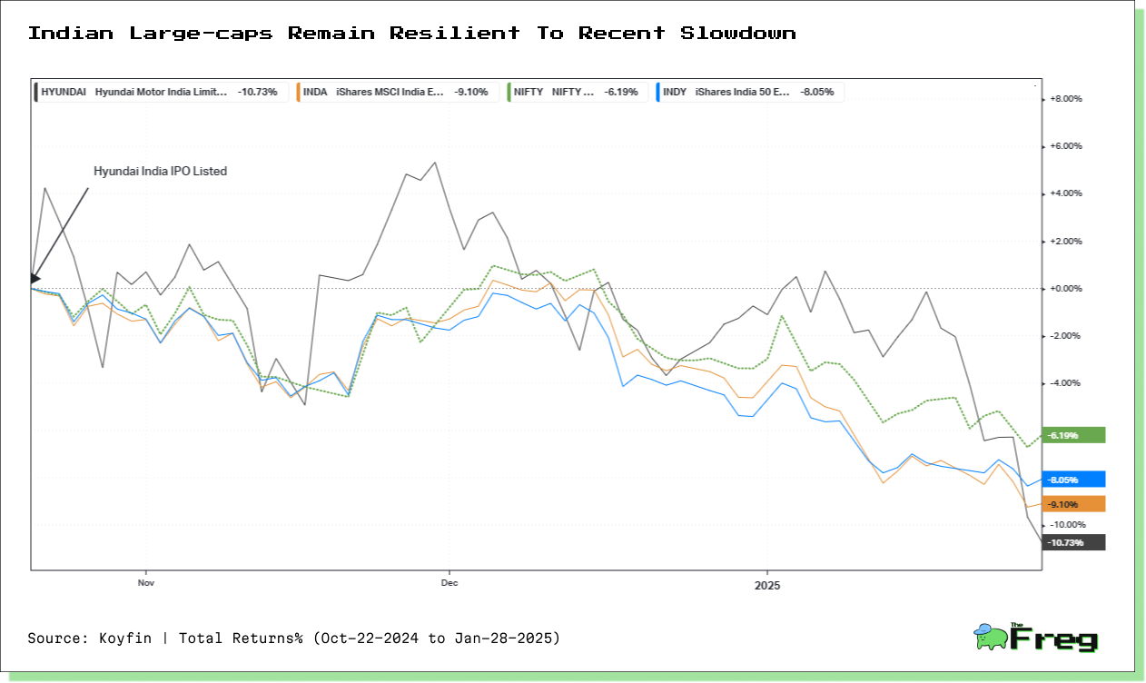Select the INDA iShares MSCI India legend chip
Image resolution: width=1146 pixels, height=683 pixels.
click(396, 92)
